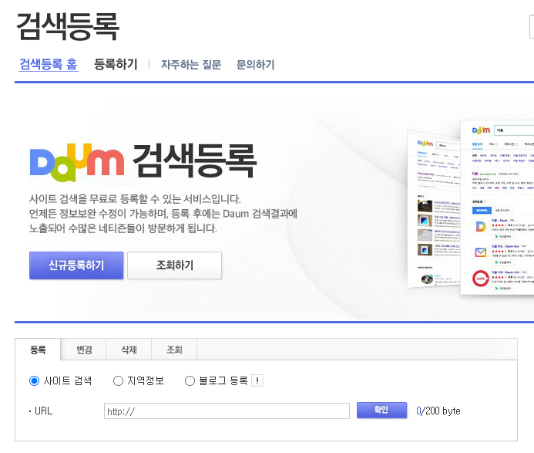Click the 검색등록 page title
Image resolution: width=534 pixels, height=453 pixels.
coord(68,26)
